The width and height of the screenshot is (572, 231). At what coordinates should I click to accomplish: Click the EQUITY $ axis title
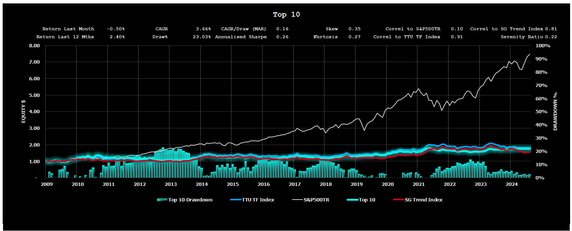(x=24, y=111)
